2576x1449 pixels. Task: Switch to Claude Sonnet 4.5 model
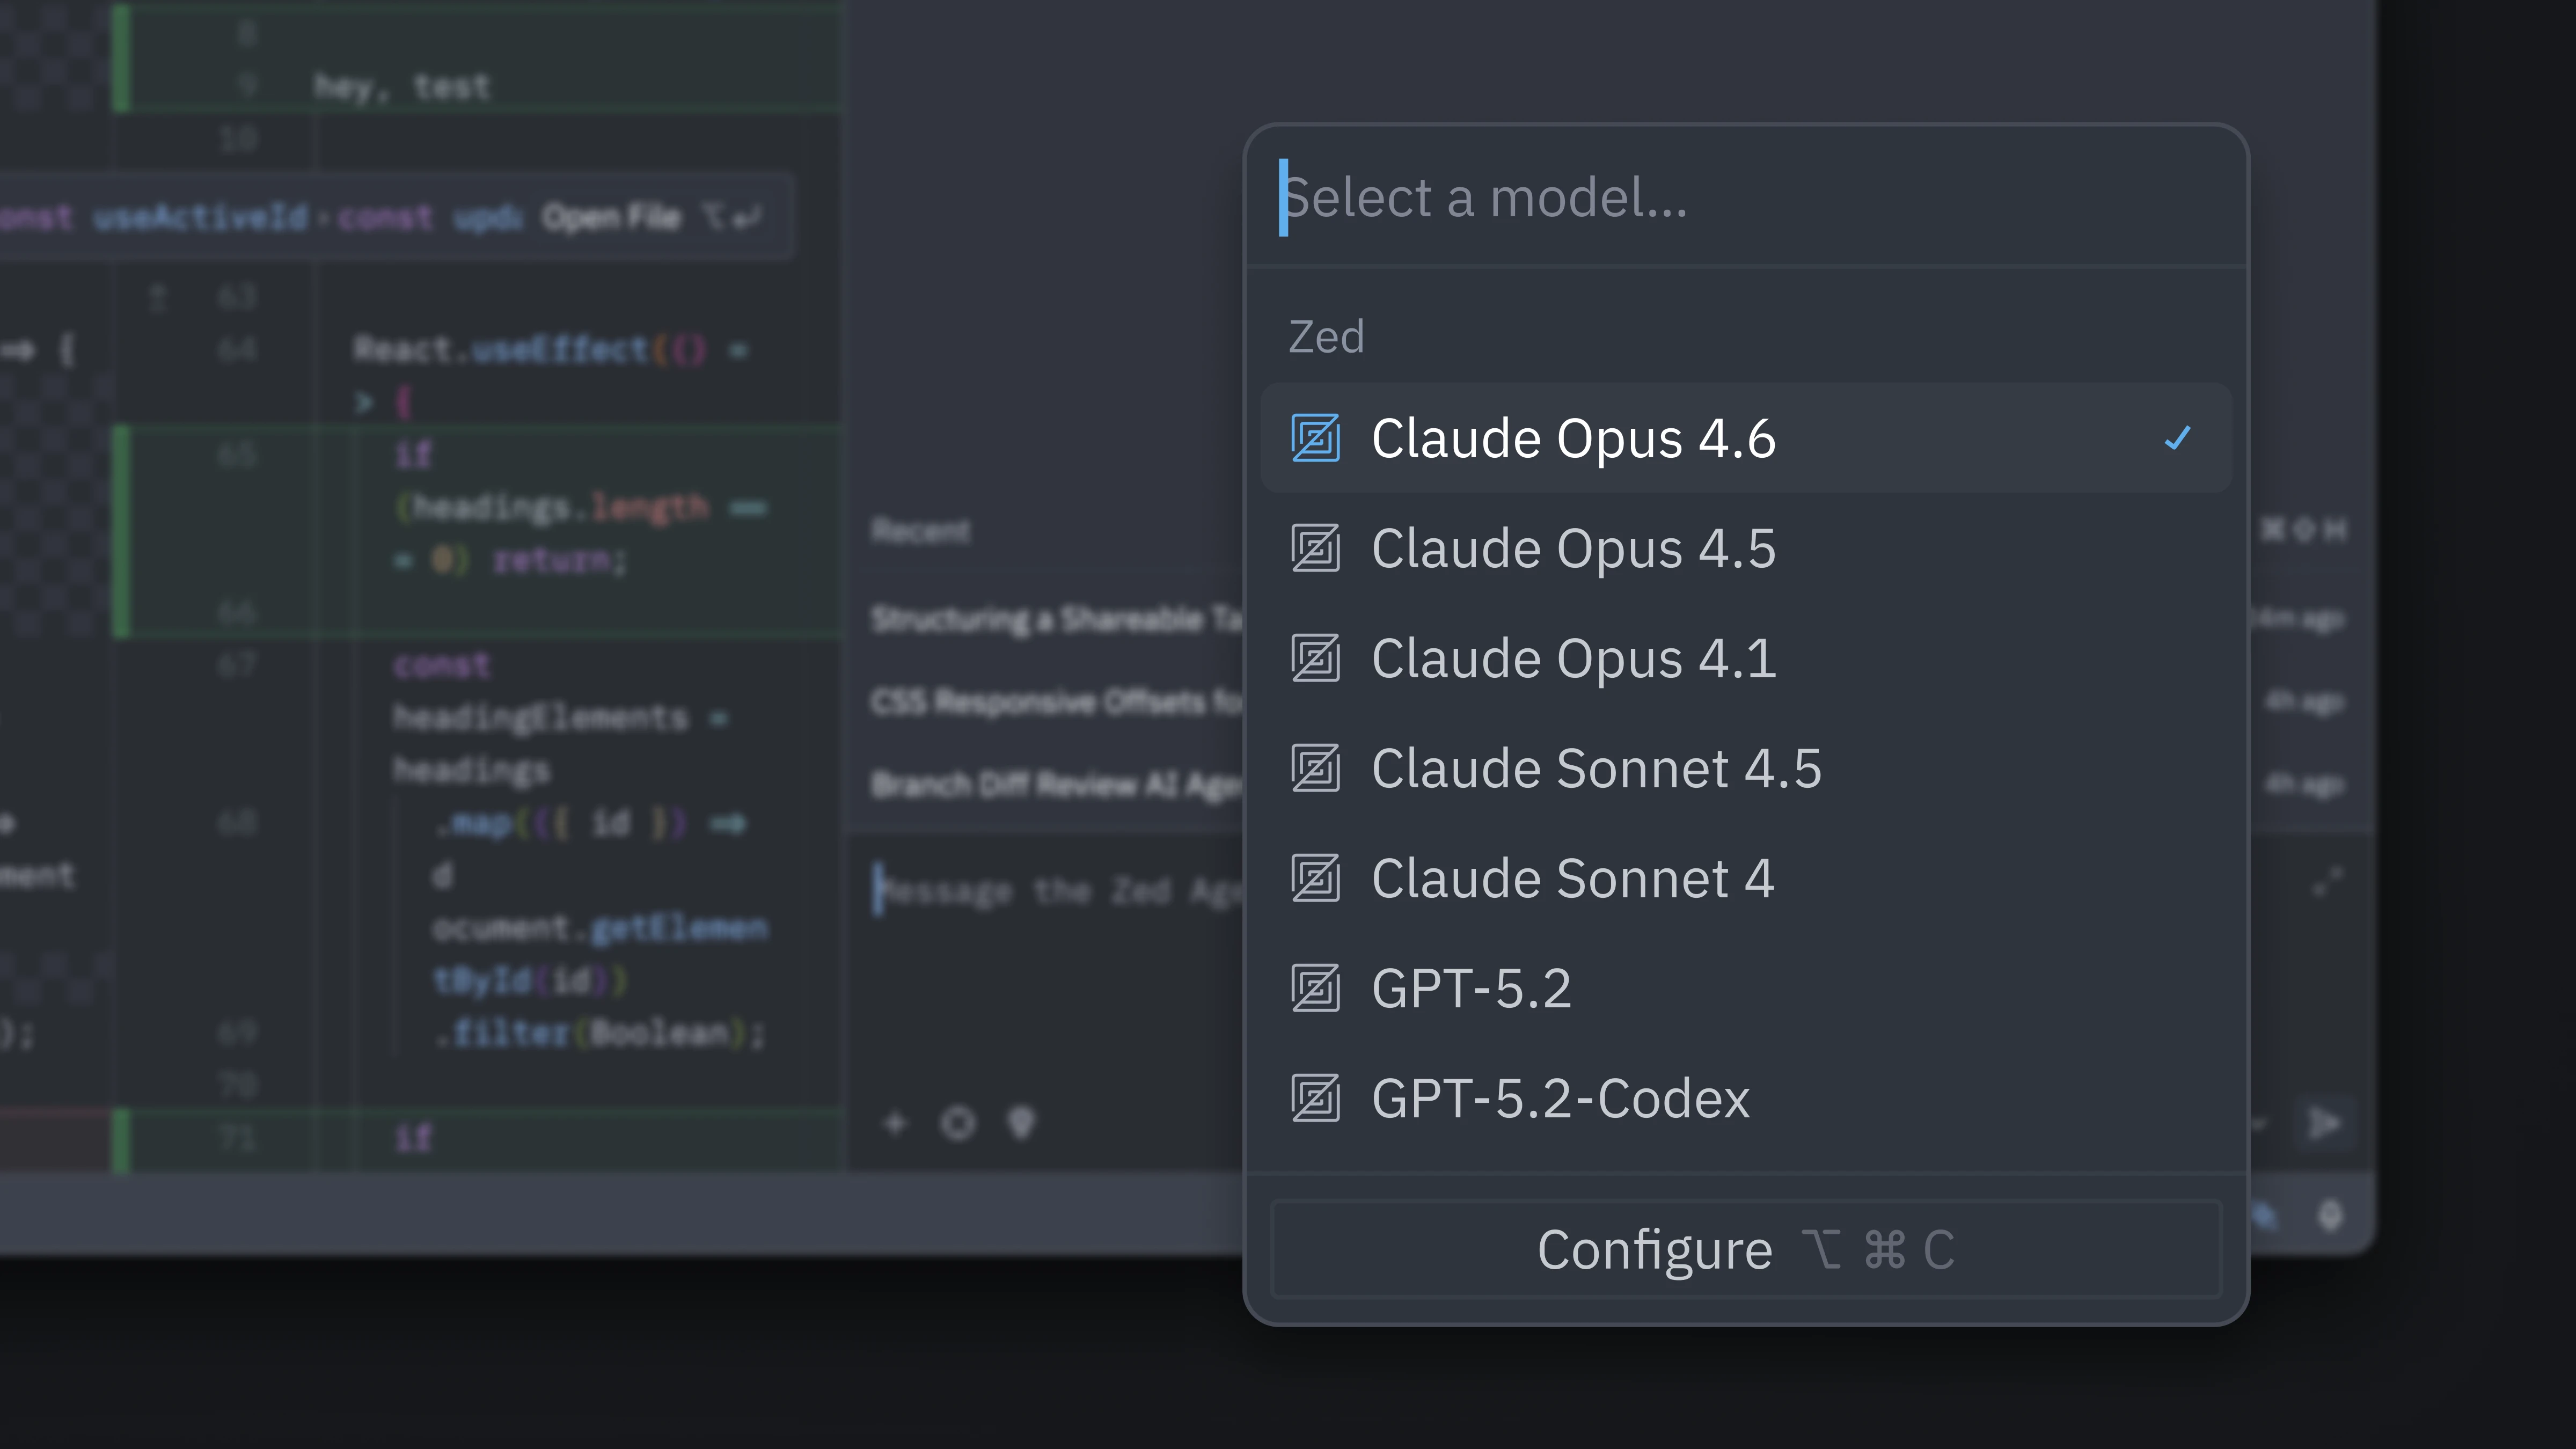[x=1596, y=769]
